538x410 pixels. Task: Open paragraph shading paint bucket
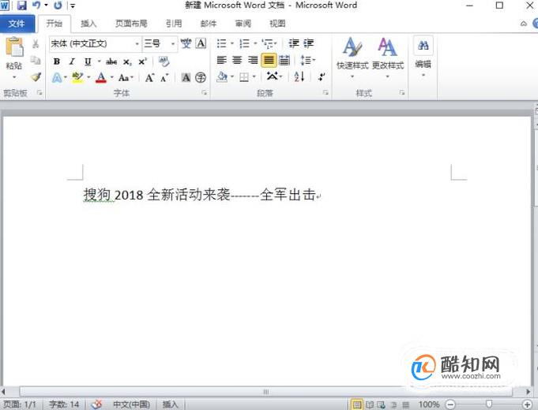[x=222, y=77]
